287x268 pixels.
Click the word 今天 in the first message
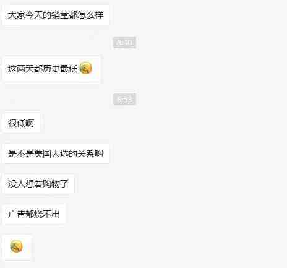point(33,15)
